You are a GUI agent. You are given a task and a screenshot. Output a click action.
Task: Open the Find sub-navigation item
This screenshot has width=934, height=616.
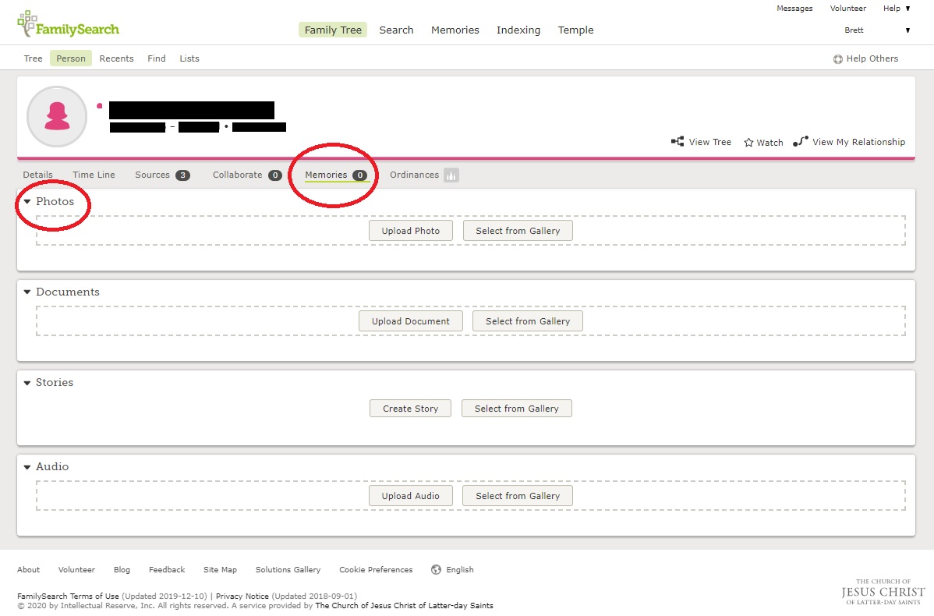[x=157, y=58]
